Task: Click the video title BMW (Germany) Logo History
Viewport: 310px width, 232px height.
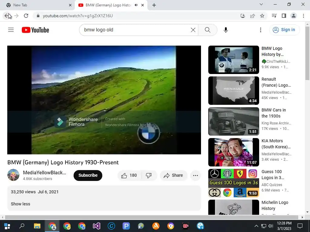Action: pos(63,162)
